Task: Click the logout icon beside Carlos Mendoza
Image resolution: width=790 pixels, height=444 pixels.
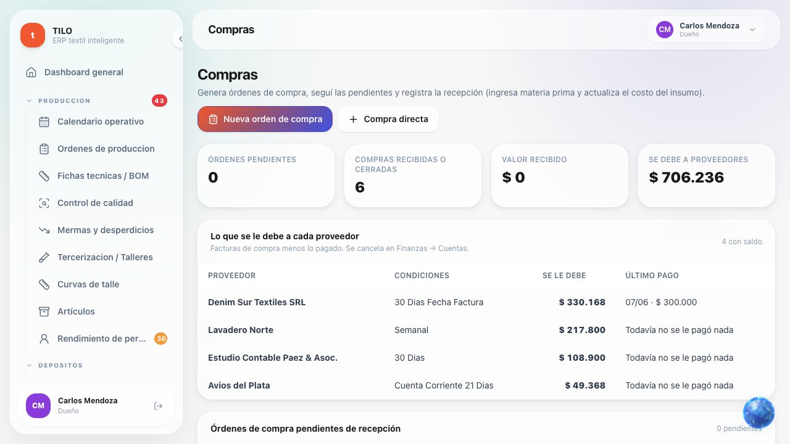Action: [158, 406]
